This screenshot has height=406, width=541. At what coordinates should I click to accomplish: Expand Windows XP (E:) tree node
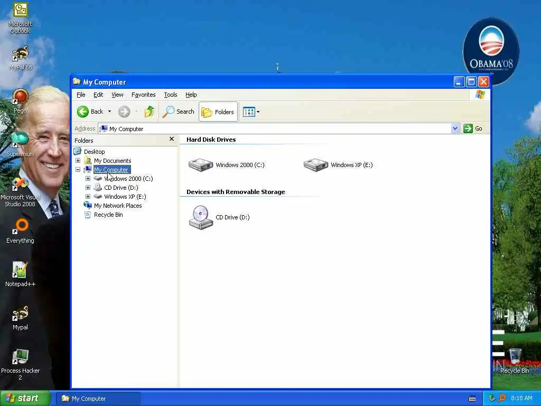(x=88, y=197)
